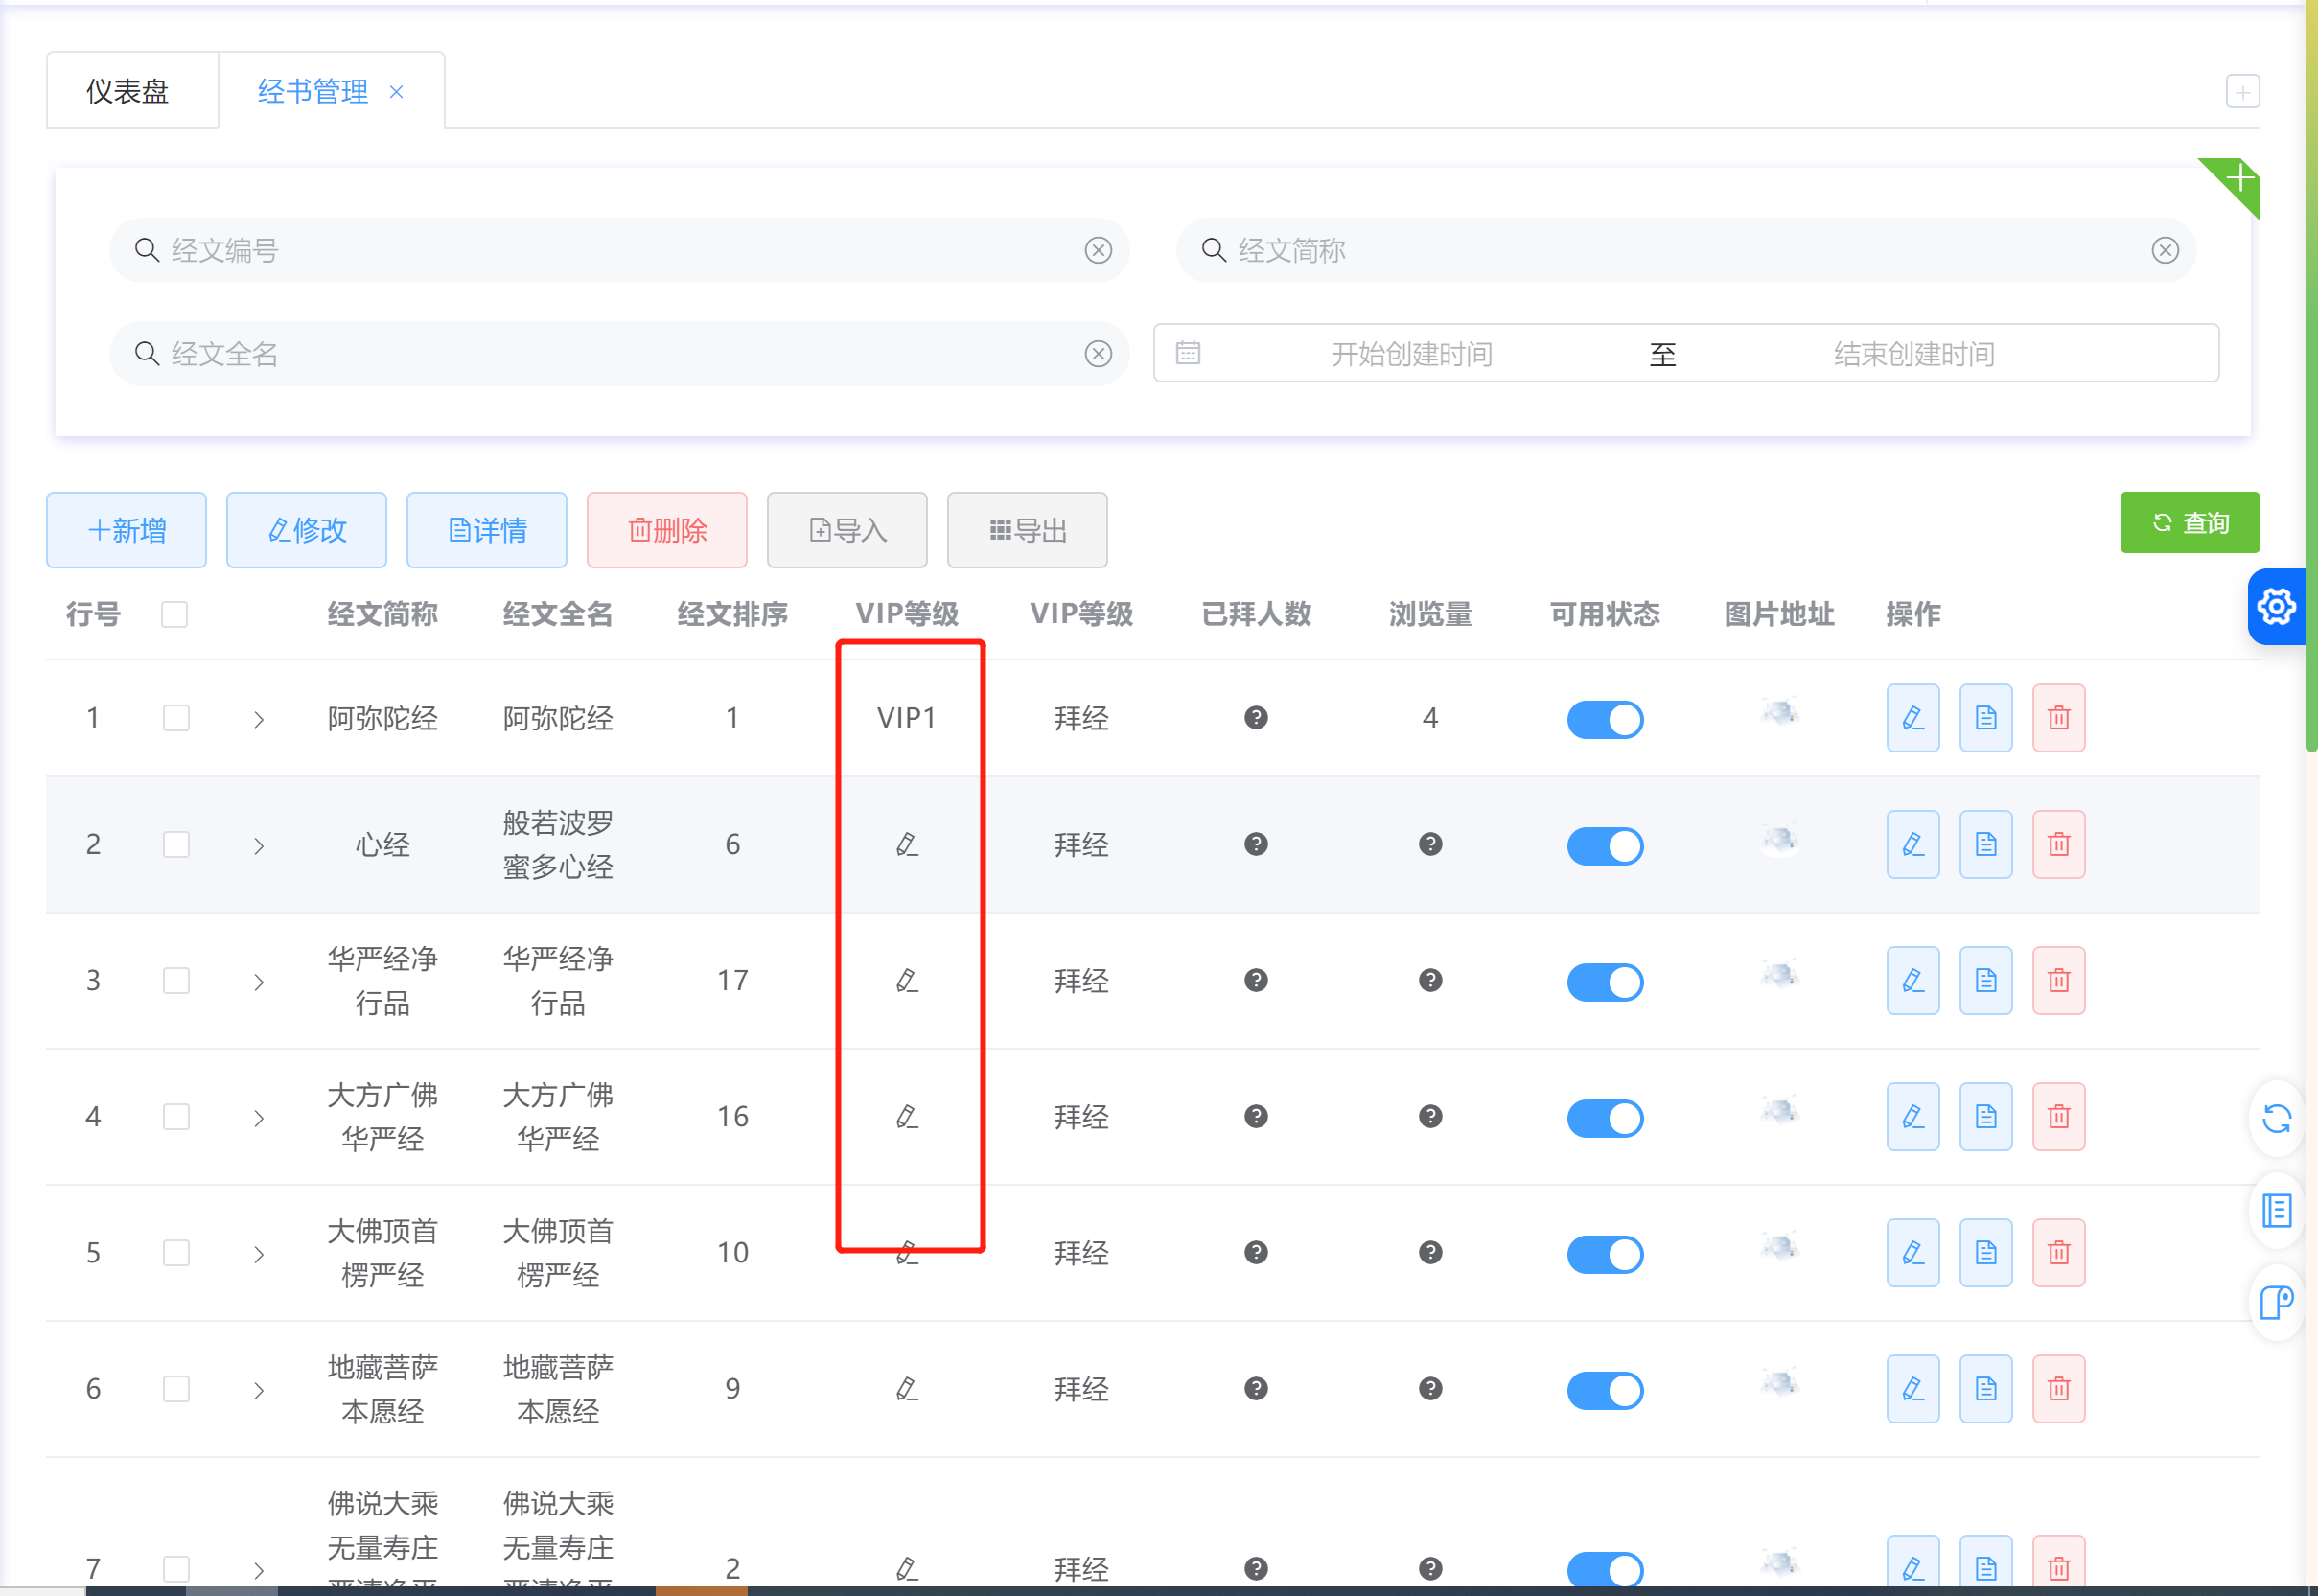Expand row 1 阿弥陀经 details
The image size is (2318, 1596).
click(x=259, y=719)
